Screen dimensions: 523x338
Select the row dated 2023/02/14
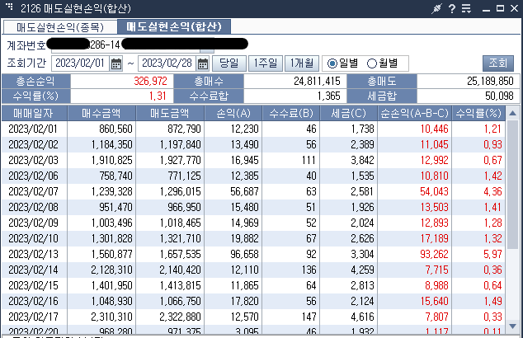click(x=253, y=270)
